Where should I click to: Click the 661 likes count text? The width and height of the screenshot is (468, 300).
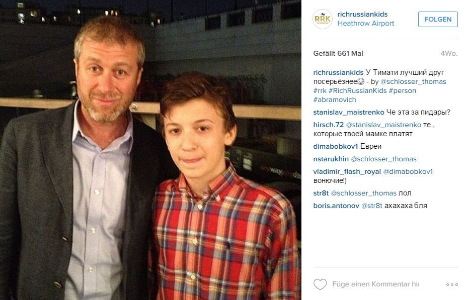(x=338, y=54)
